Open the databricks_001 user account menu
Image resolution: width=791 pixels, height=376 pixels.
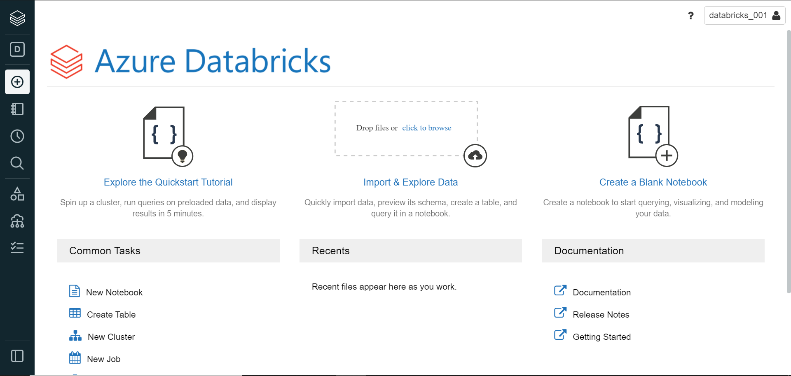tap(744, 16)
